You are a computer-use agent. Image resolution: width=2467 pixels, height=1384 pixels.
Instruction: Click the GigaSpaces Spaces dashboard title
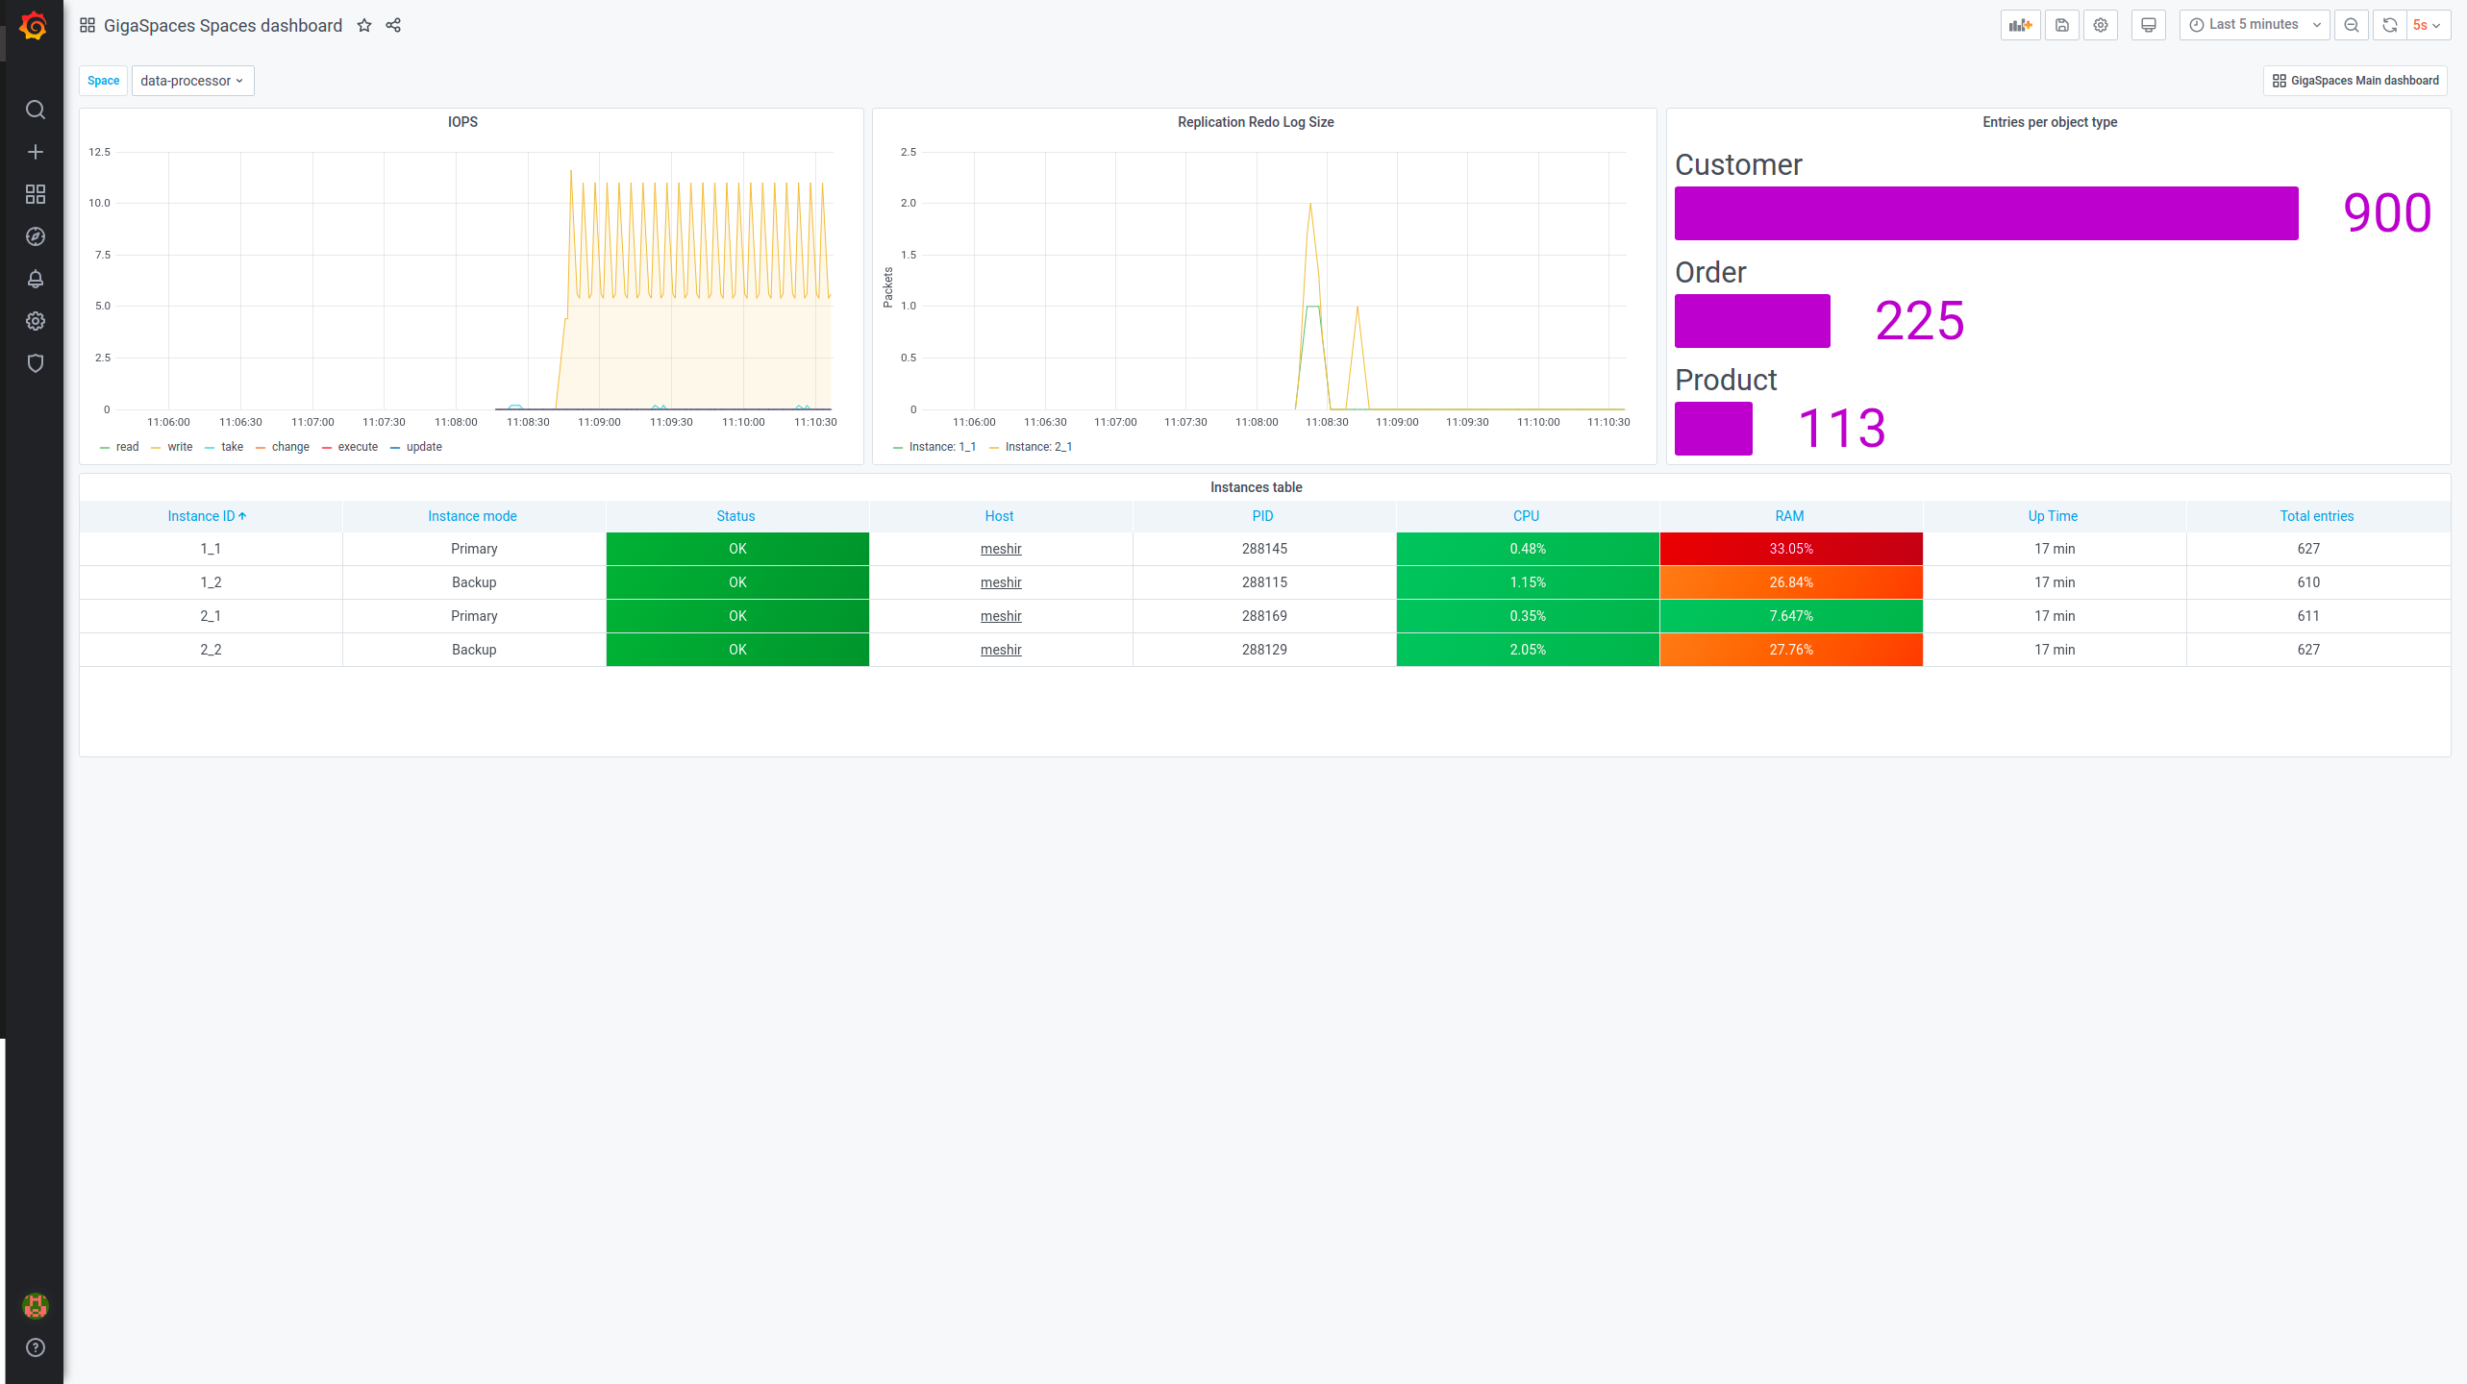click(x=223, y=26)
